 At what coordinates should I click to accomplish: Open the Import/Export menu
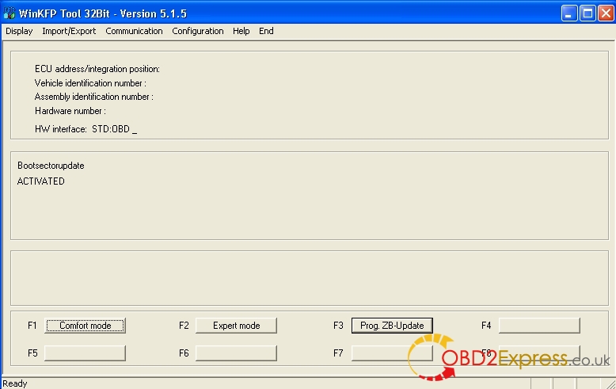[x=69, y=31]
